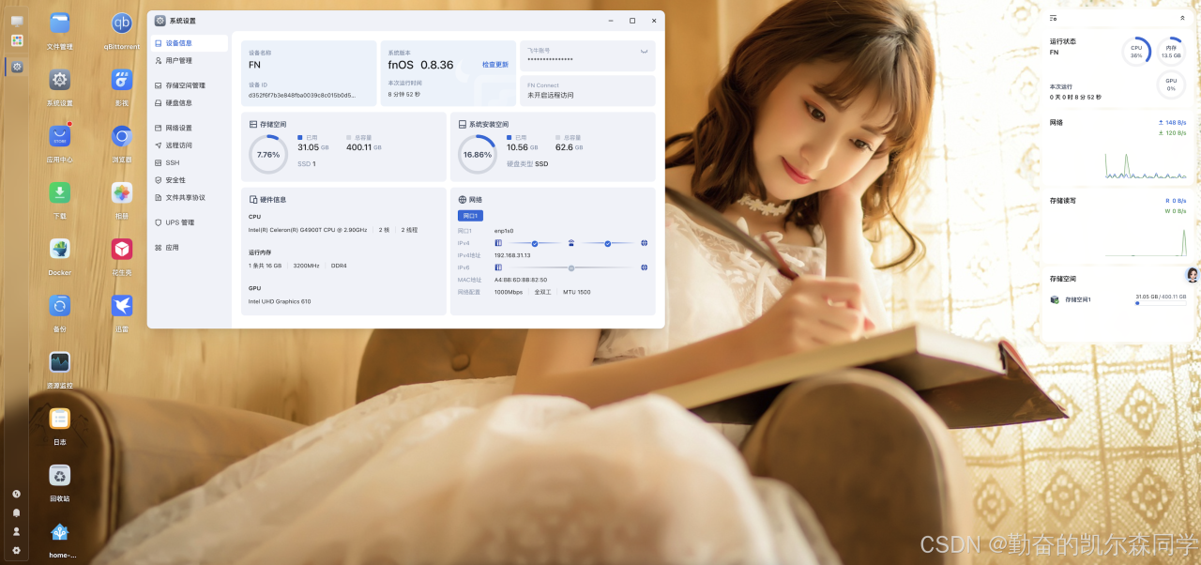
Task: Click the 检查更新 check update link
Action: click(495, 65)
